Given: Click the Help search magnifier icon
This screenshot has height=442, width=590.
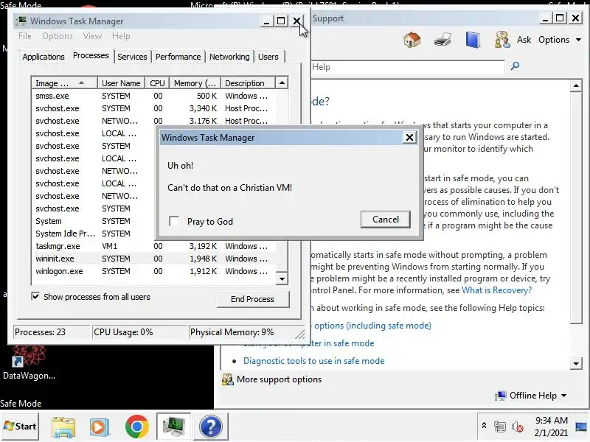Looking at the screenshot, I should 515,66.
